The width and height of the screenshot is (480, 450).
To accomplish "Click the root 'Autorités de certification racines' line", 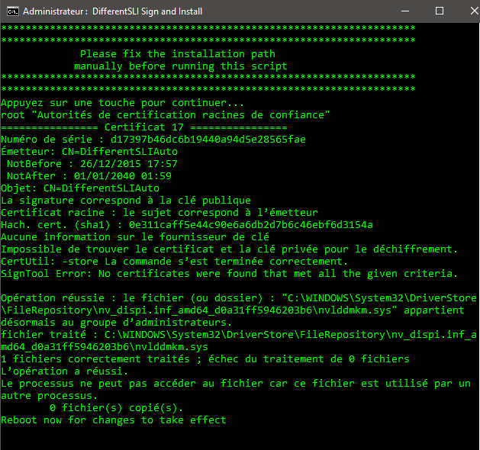I will pos(166,115).
